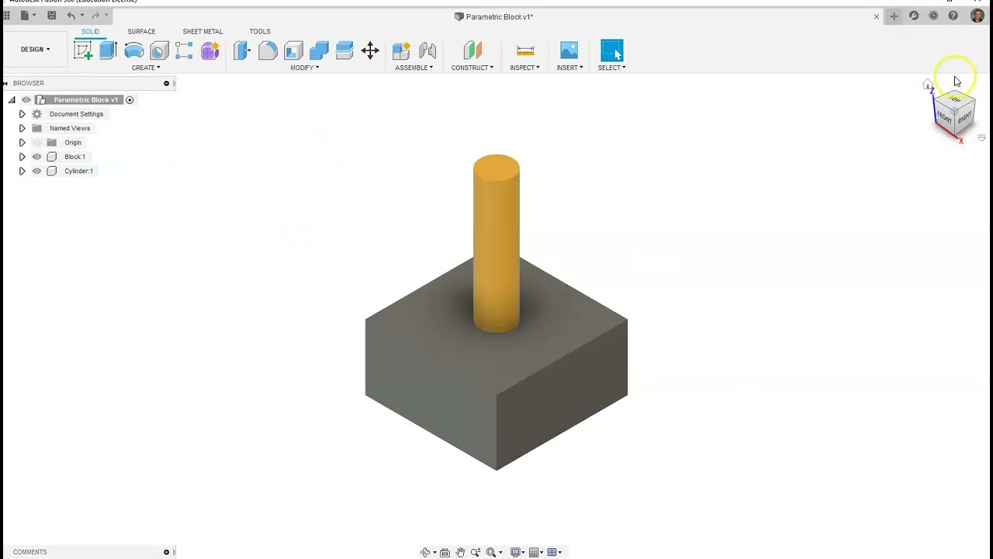
Task: Open the Job Status clock icon
Action: point(933,16)
